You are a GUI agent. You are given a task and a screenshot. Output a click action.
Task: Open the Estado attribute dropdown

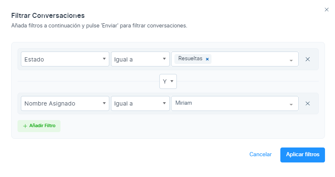63,59
